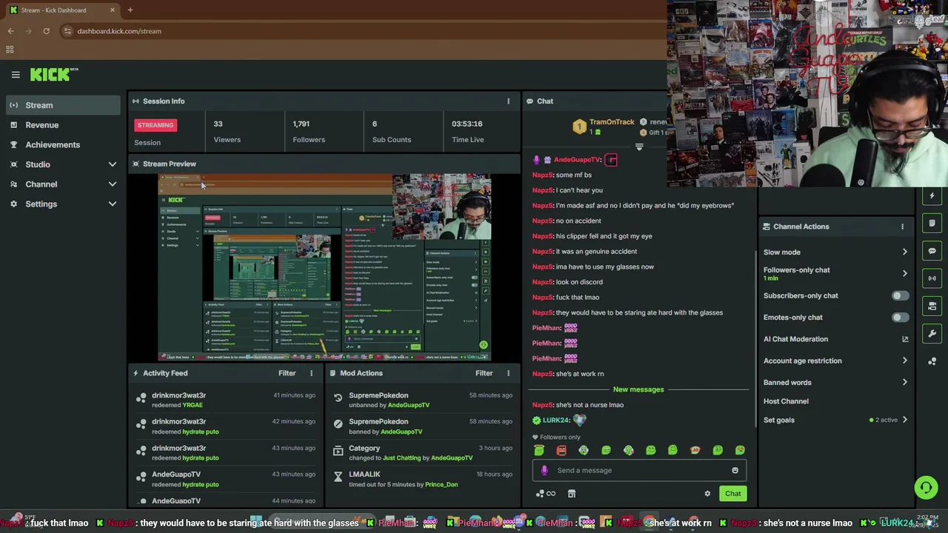
Task: Click TramOnTrack in the pinned chat
Action: pos(612,122)
